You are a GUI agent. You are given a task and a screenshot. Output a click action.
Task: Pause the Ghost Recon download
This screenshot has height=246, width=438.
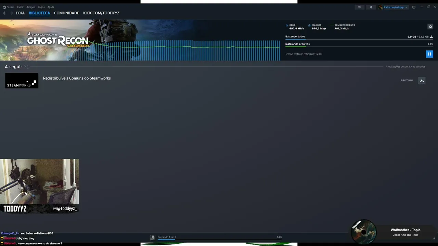pos(429,54)
